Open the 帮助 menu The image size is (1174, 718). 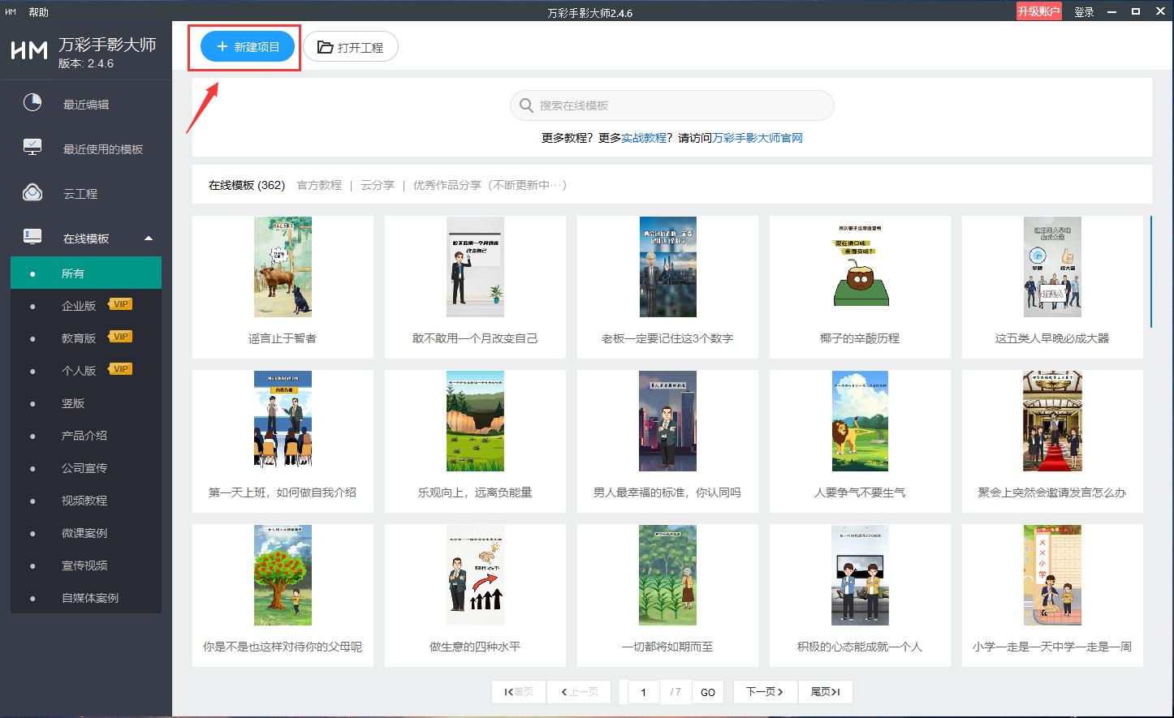point(38,12)
